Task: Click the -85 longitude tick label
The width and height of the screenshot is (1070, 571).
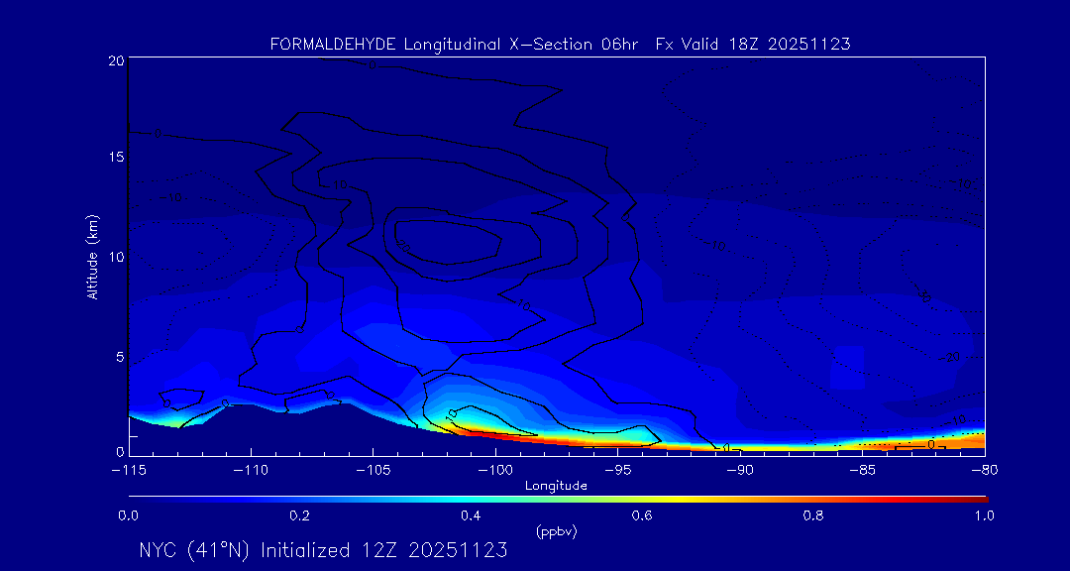Action: (x=863, y=471)
